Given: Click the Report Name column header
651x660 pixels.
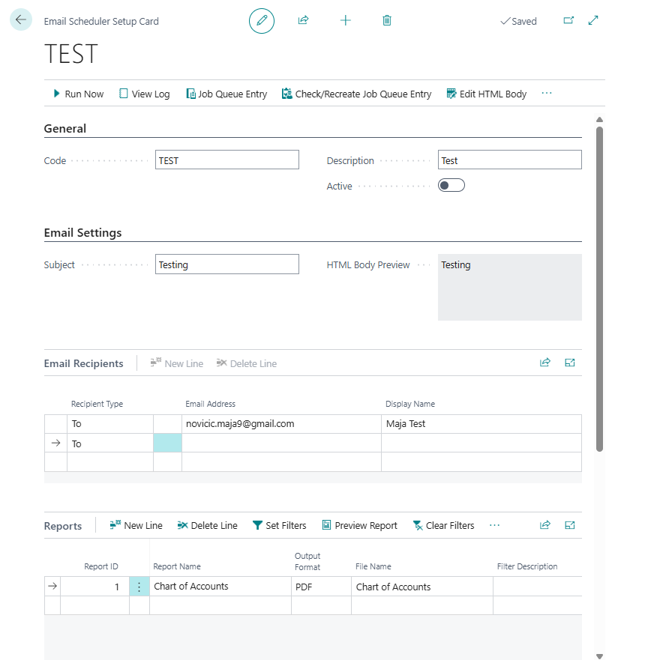Looking at the screenshot, I should 177,566.
